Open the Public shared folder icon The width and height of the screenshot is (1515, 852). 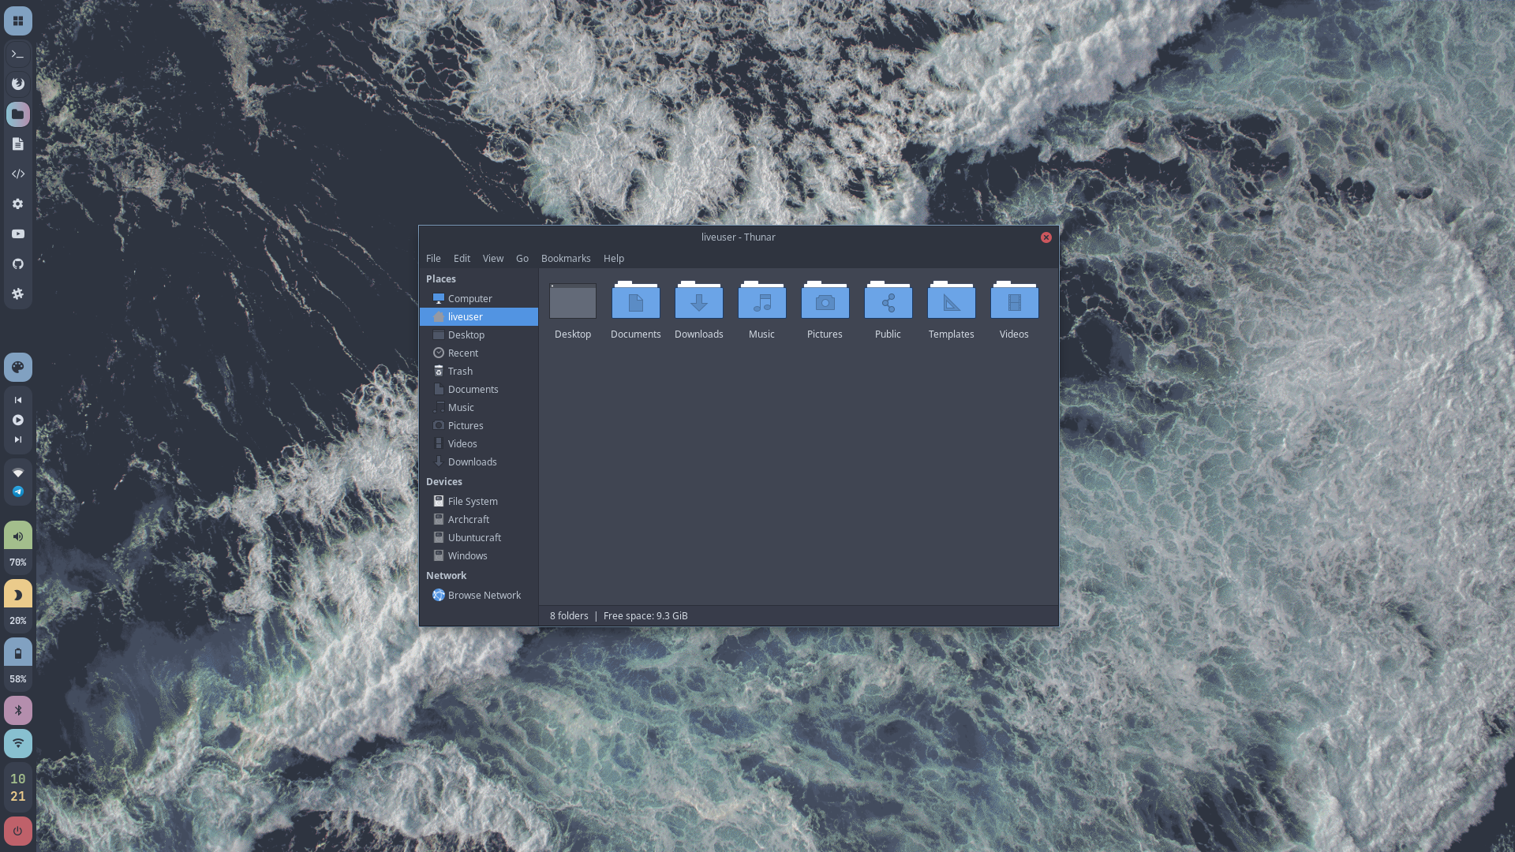tap(888, 302)
